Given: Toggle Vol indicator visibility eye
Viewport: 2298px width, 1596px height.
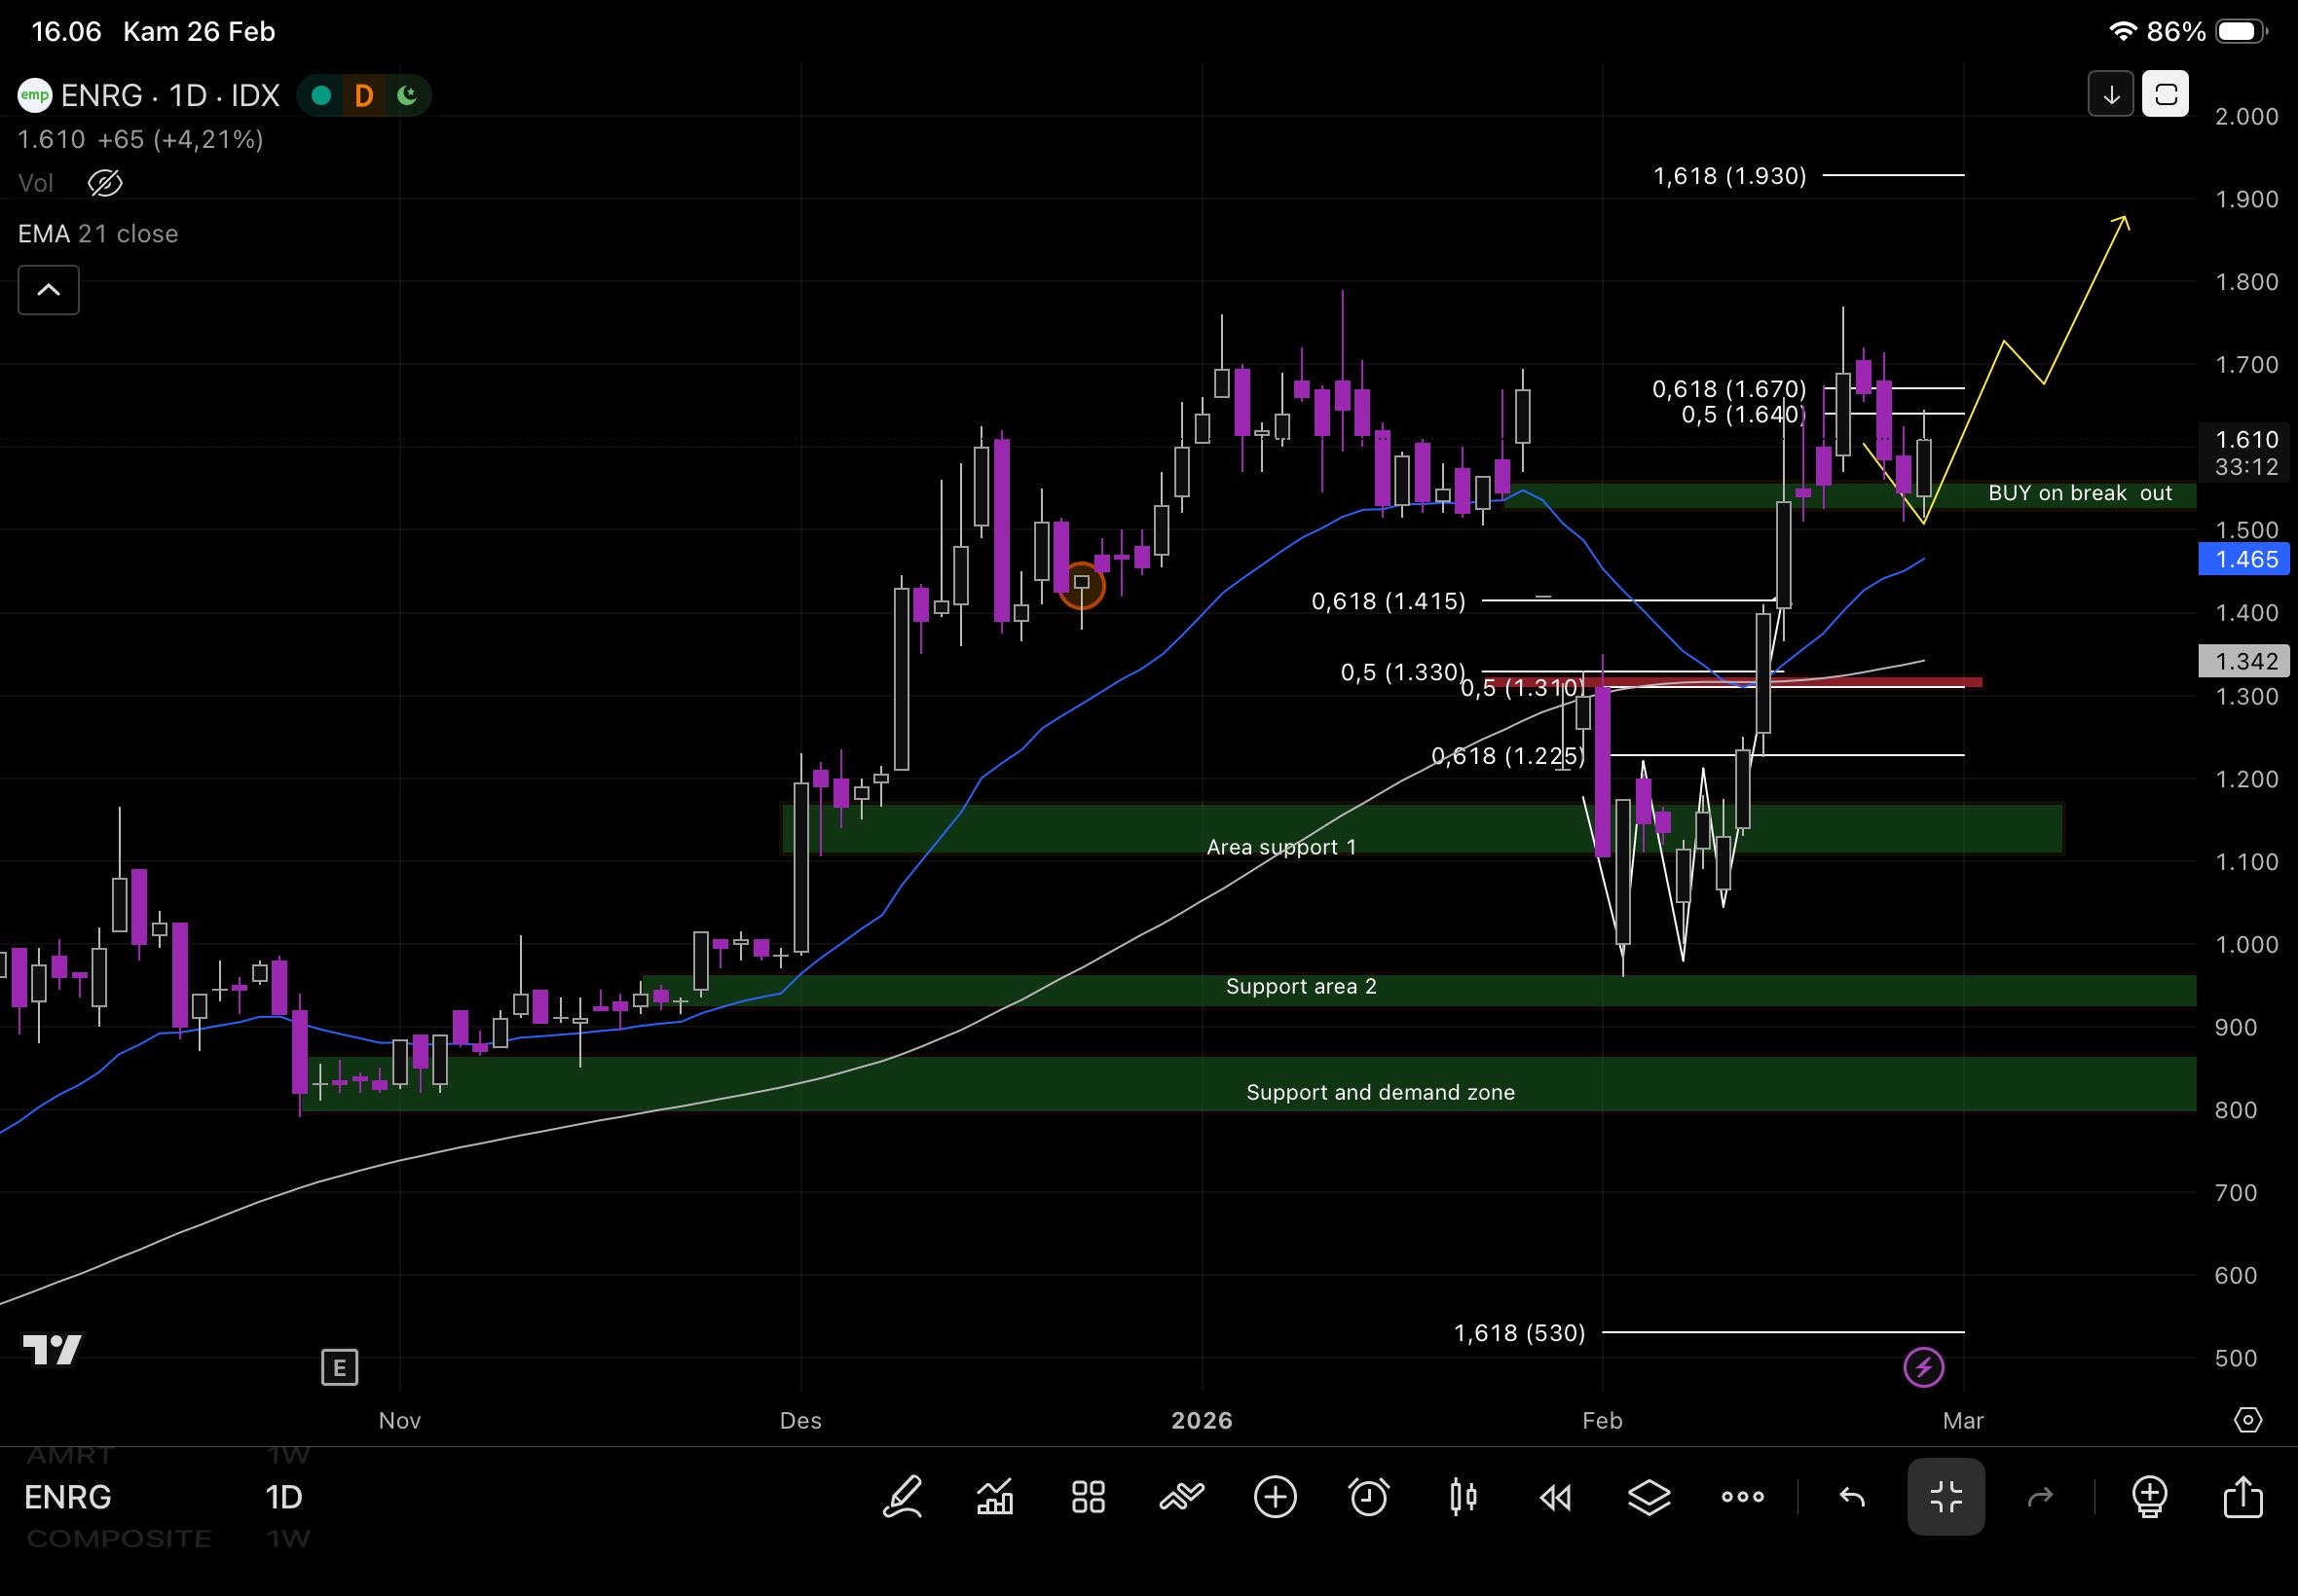Looking at the screenshot, I should [x=105, y=183].
